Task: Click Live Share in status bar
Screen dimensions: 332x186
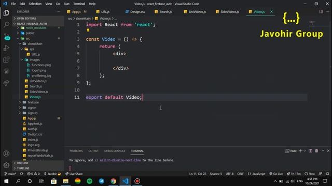Action: [74, 174]
